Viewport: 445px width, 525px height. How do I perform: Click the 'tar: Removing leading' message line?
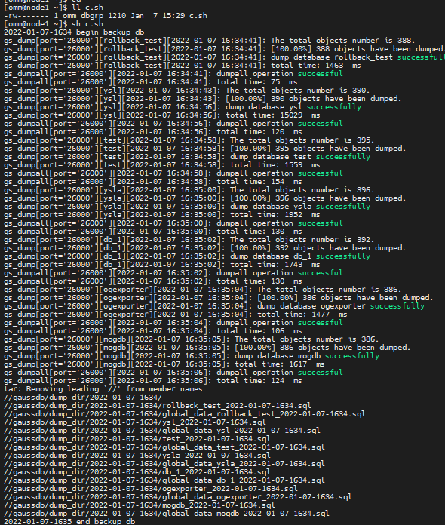(x=103, y=389)
